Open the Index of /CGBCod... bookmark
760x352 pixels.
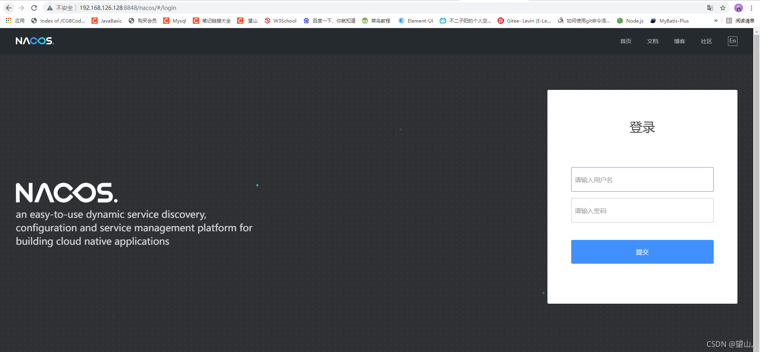point(58,21)
